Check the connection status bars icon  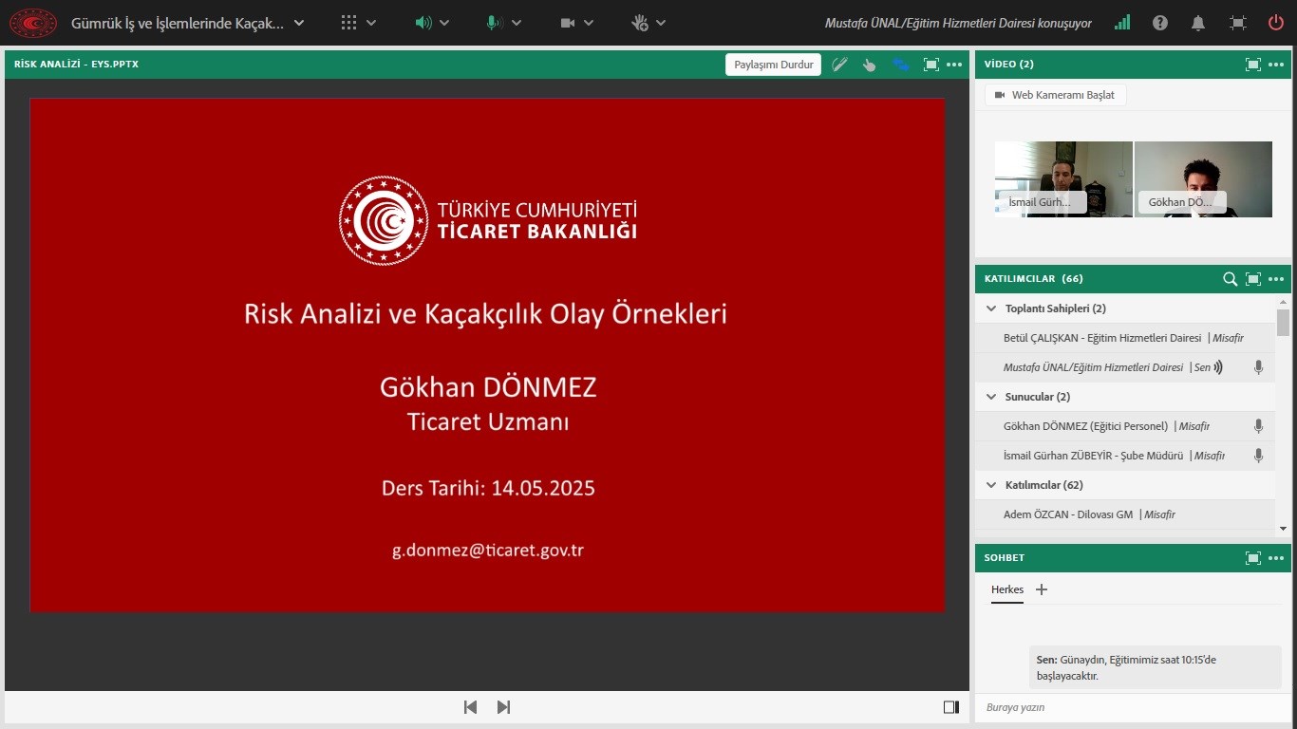tap(1122, 23)
